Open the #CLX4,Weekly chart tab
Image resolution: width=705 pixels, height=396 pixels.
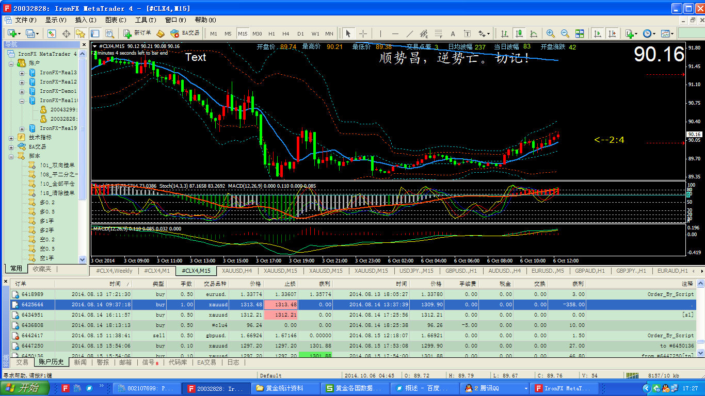pyautogui.click(x=115, y=271)
